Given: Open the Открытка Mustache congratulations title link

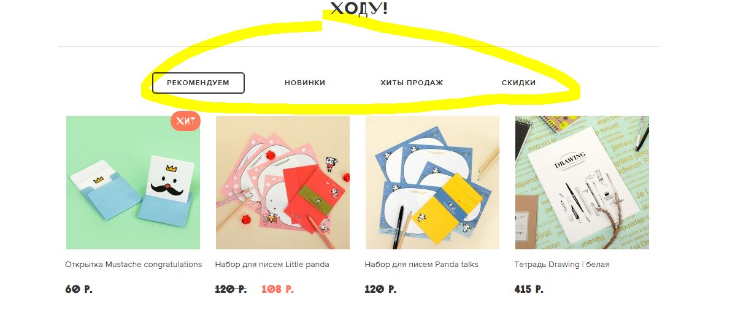Looking at the screenshot, I should [x=134, y=265].
